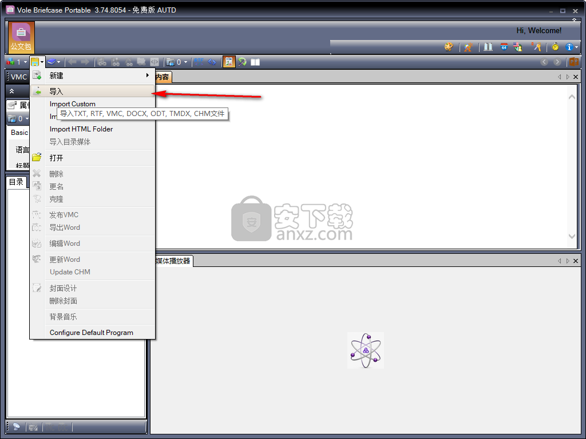
Task: Click the round next circle arrow button
Action: click(557, 62)
